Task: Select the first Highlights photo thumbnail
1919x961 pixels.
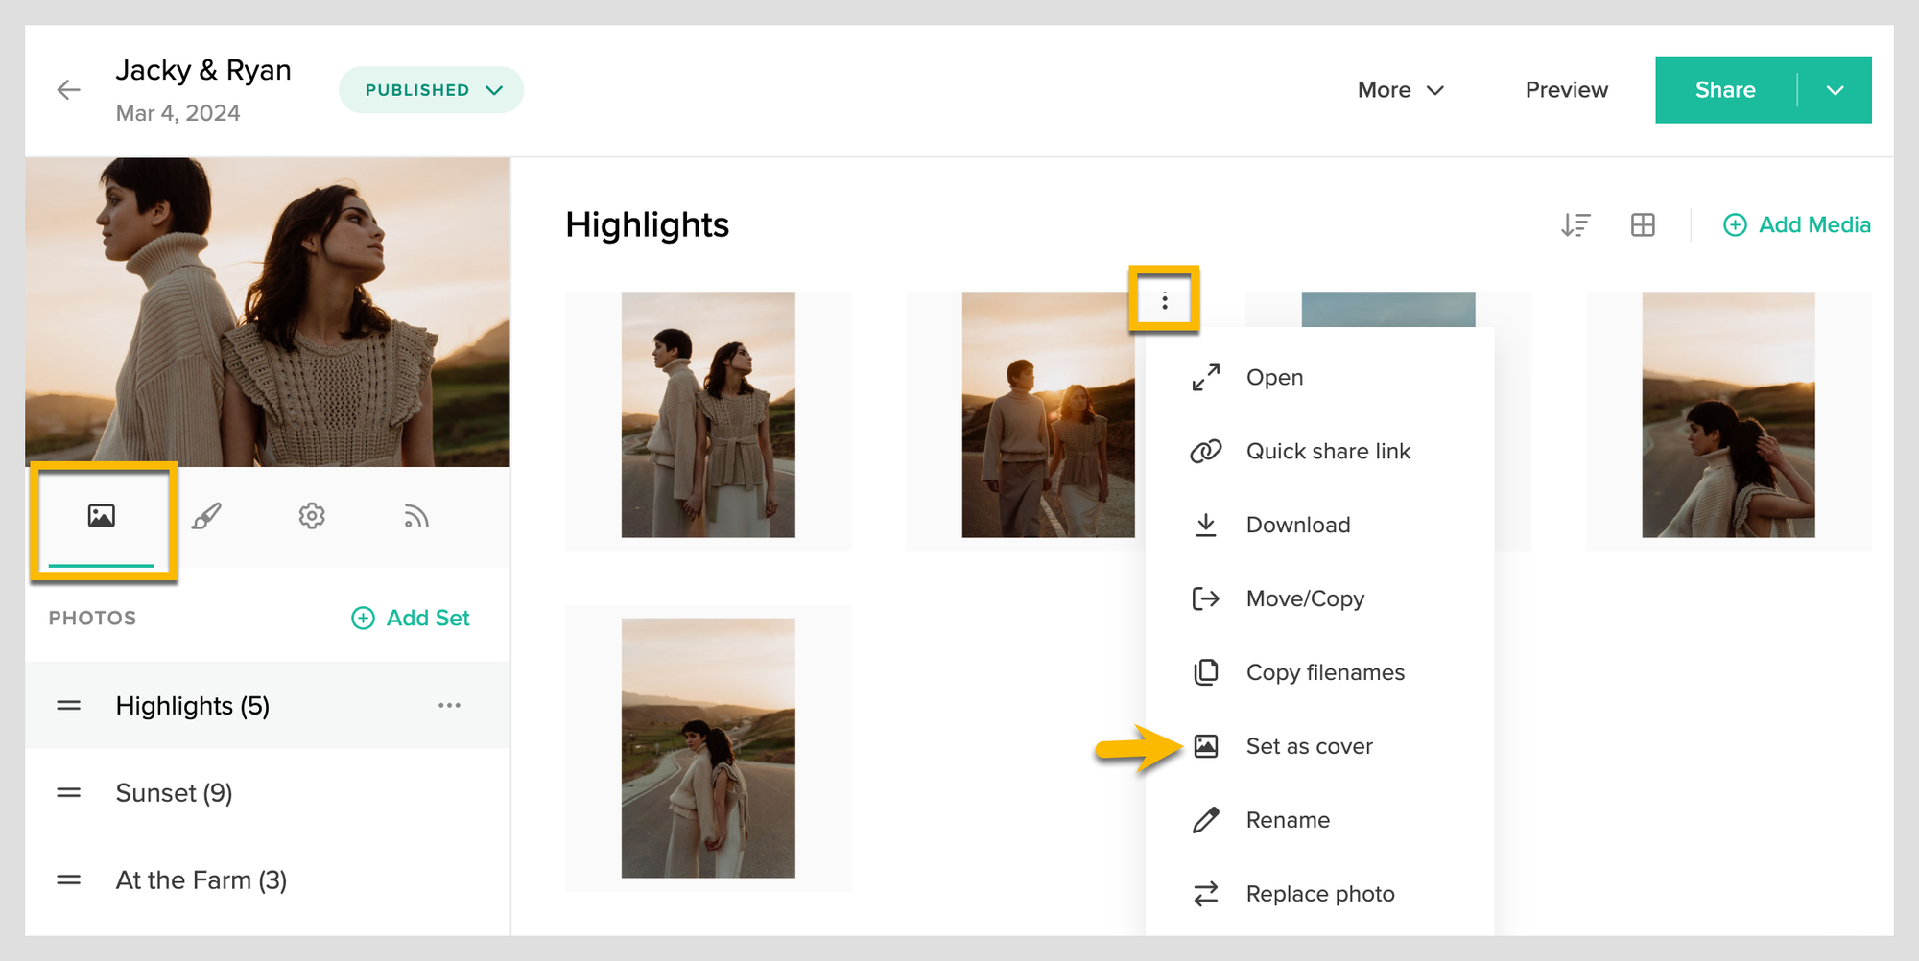Action: click(x=708, y=414)
